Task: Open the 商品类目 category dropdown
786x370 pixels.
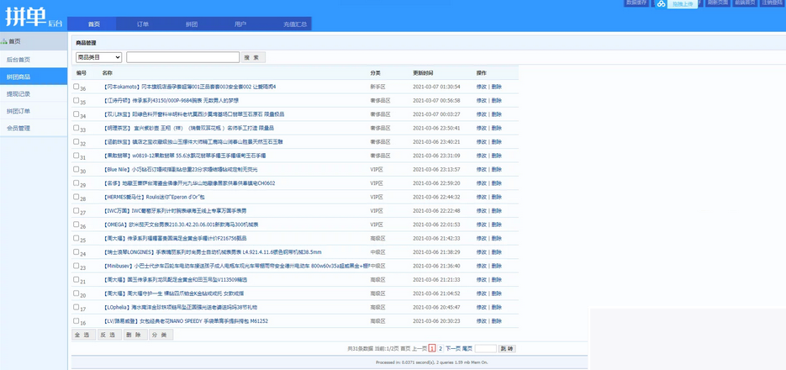Action: [x=98, y=57]
